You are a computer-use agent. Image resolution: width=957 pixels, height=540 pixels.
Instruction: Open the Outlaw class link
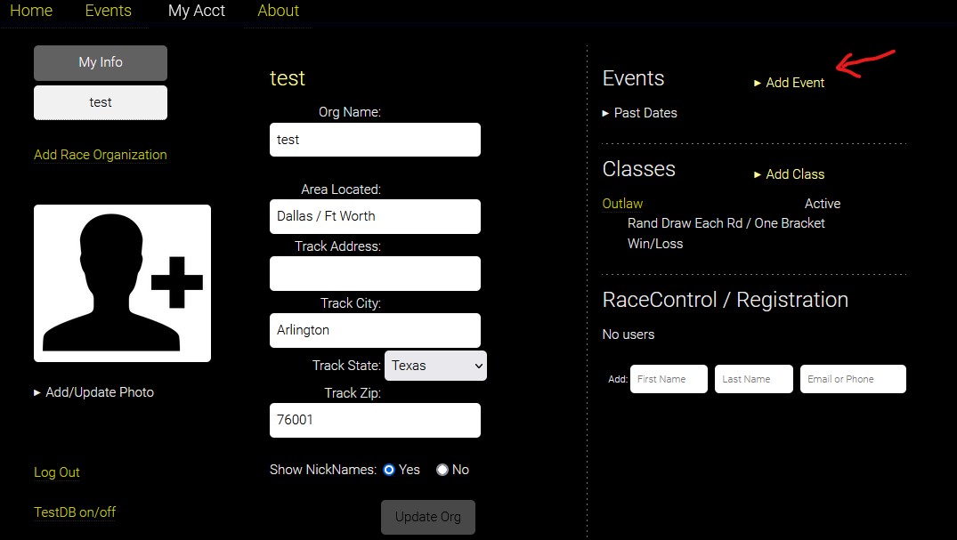(x=622, y=204)
